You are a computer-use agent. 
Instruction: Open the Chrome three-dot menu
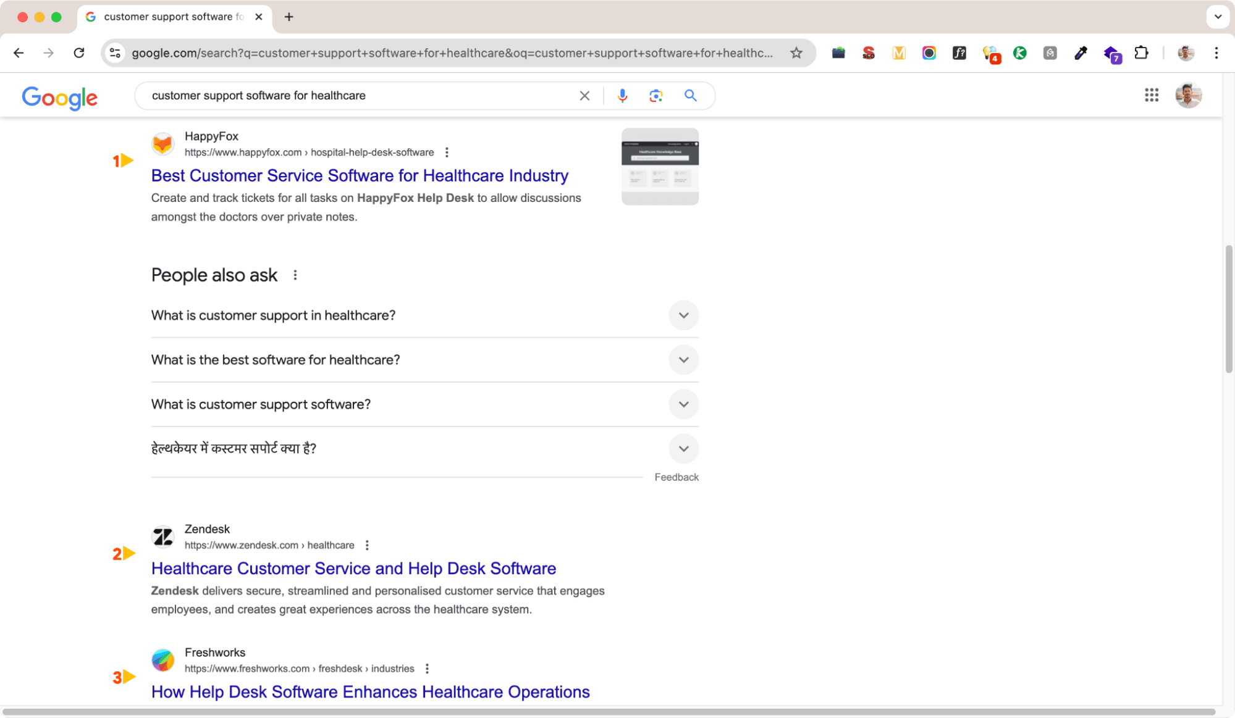1216,53
